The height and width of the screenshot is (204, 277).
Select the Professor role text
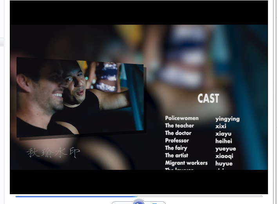[177, 140]
